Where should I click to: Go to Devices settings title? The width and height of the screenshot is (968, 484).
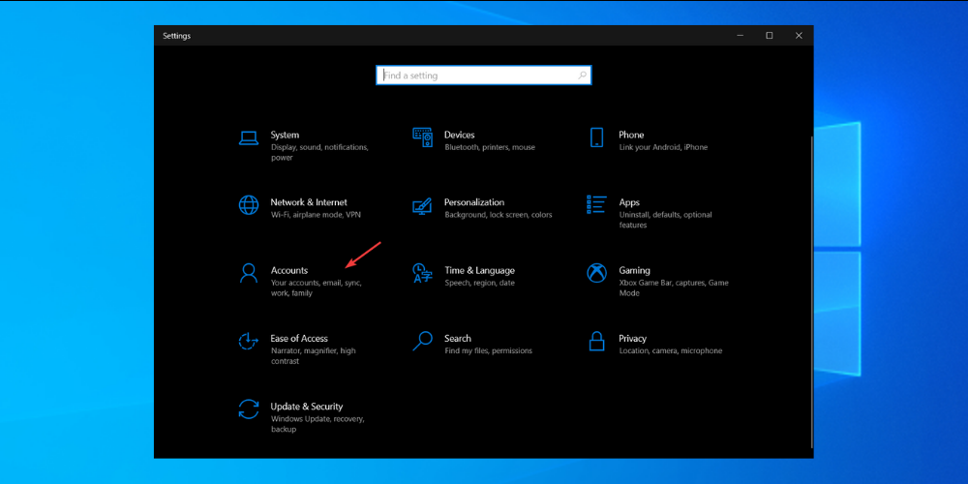(459, 135)
